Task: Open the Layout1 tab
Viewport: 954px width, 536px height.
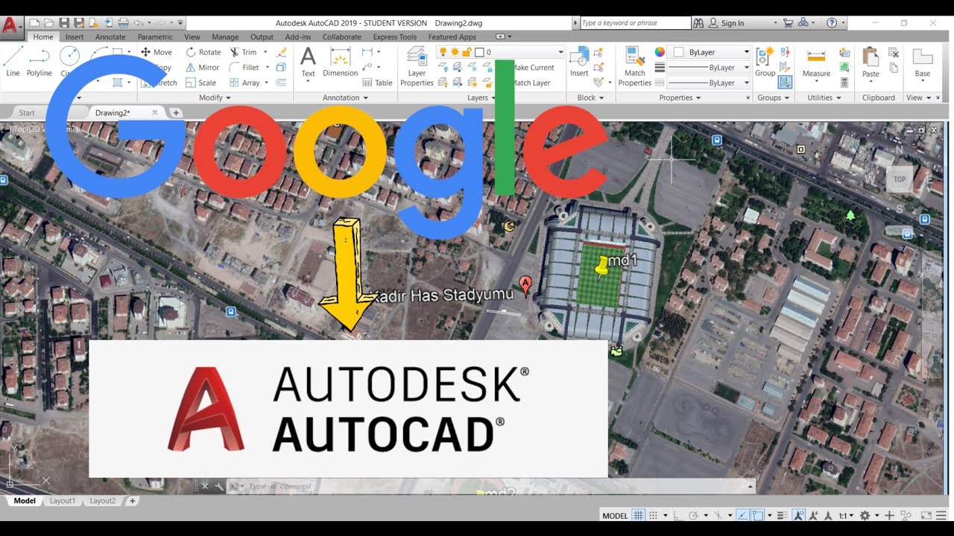Action: coord(63,501)
